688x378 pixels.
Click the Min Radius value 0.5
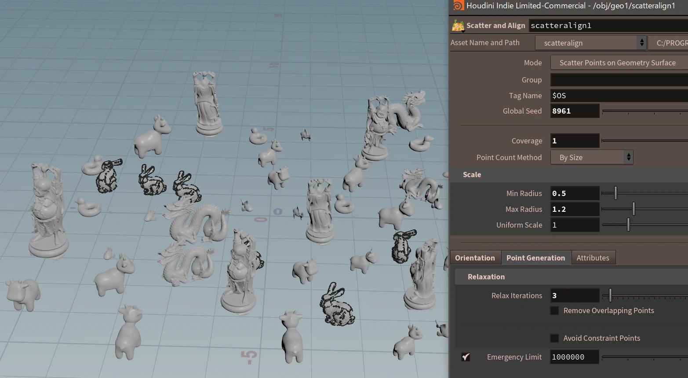pos(575,193)
